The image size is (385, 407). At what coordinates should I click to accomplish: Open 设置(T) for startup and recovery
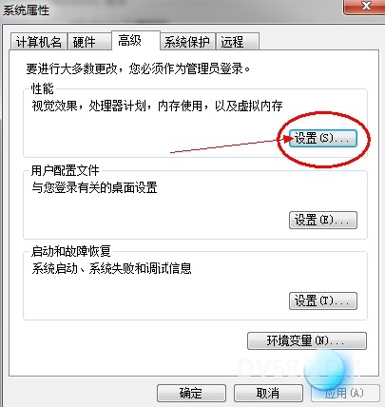(x=323, y=300)
